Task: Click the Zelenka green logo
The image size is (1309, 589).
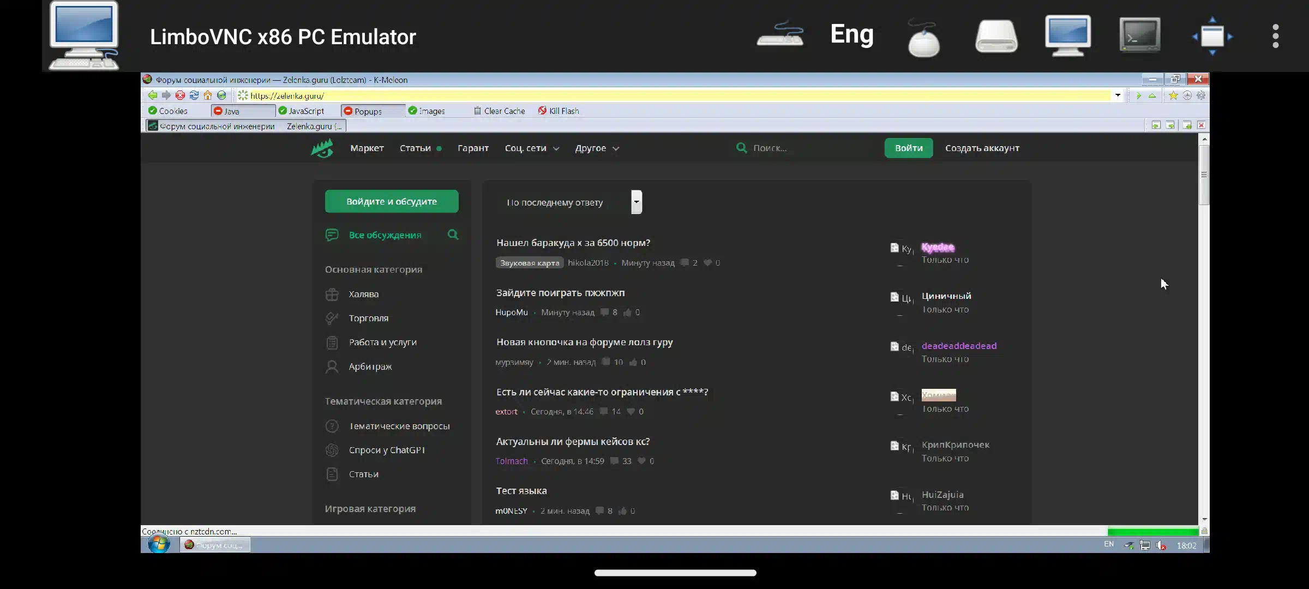Action: pos(322,148)
